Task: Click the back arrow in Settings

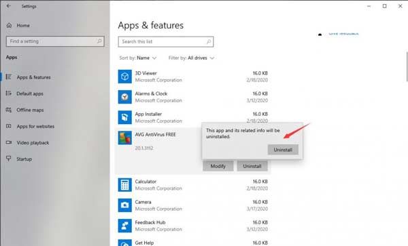Action: (x=9, y=6)
